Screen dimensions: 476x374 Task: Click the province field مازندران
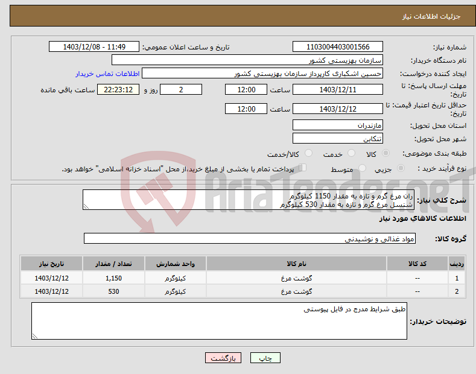[338, 125]
